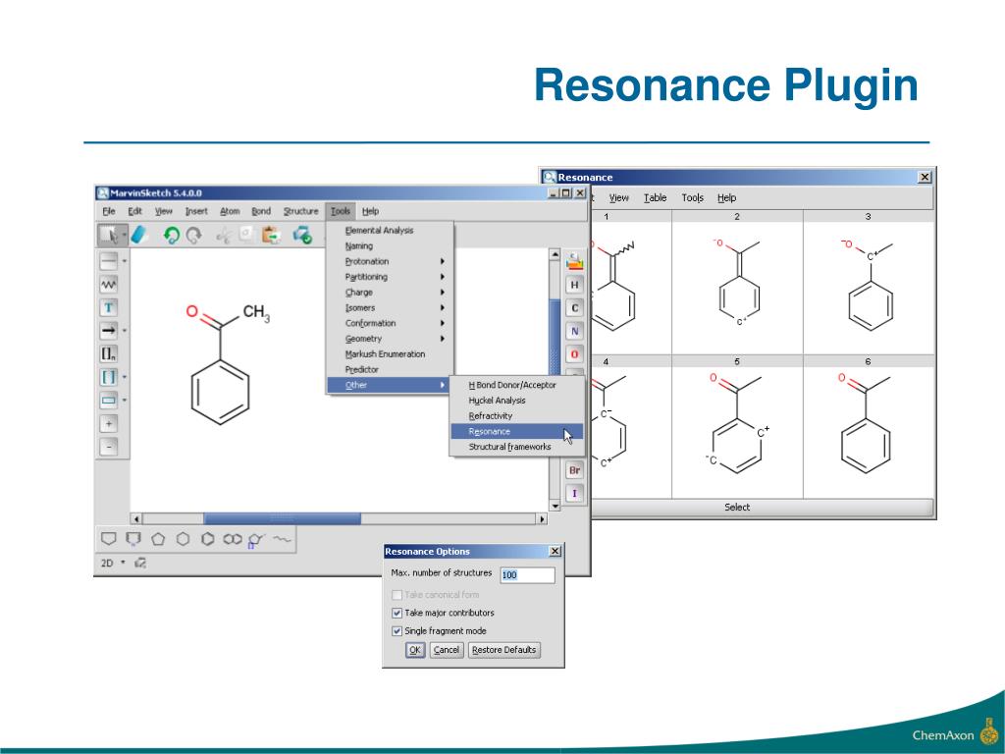Click canvas scrollbar right arrow
Screen dimensions: 1005x754
click(x=542, y=518)
